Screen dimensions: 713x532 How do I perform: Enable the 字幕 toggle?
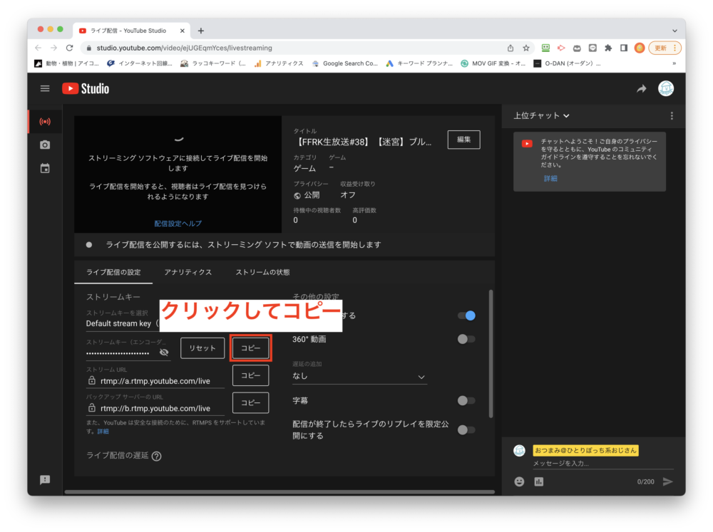click(466, 400)
